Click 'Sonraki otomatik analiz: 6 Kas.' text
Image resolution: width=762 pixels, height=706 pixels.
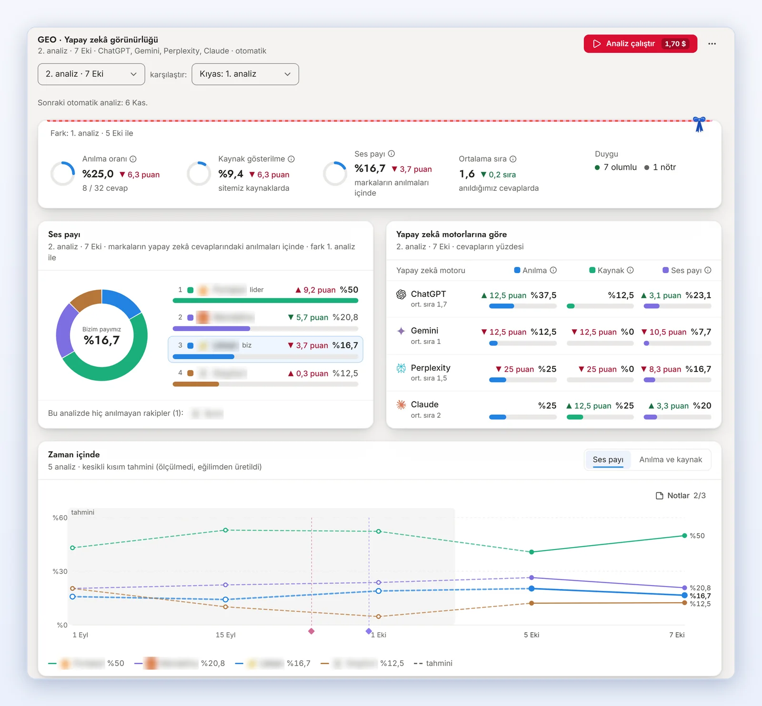(x=93, y=103)
